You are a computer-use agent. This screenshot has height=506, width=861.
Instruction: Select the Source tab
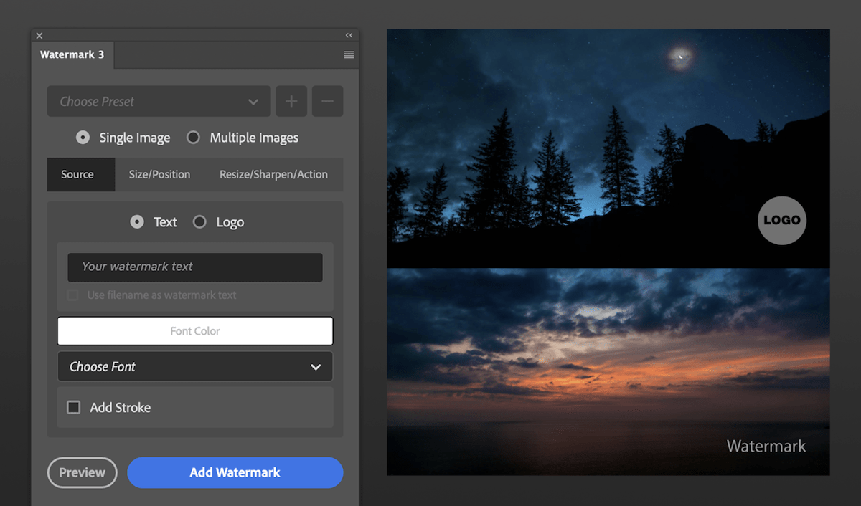click(x=80, y=174)
